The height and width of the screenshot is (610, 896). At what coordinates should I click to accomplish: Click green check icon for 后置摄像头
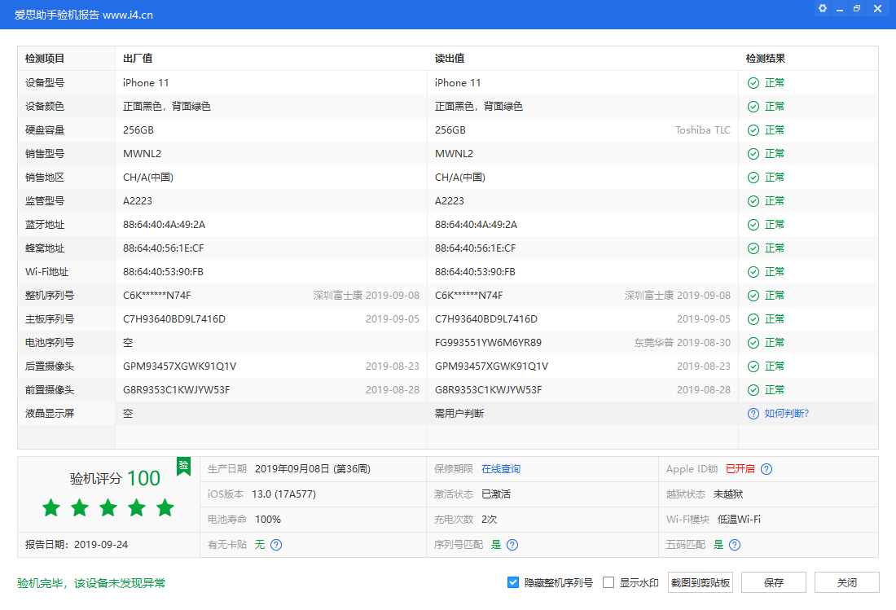[753, 366]
